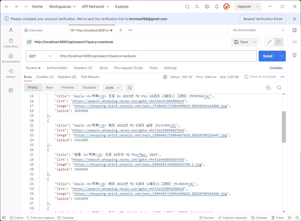Image resolution: width=301 pixels, height=221 pixels.
Task: Expand the Workspaces dropdown
Action: click(x=62, y=6)
